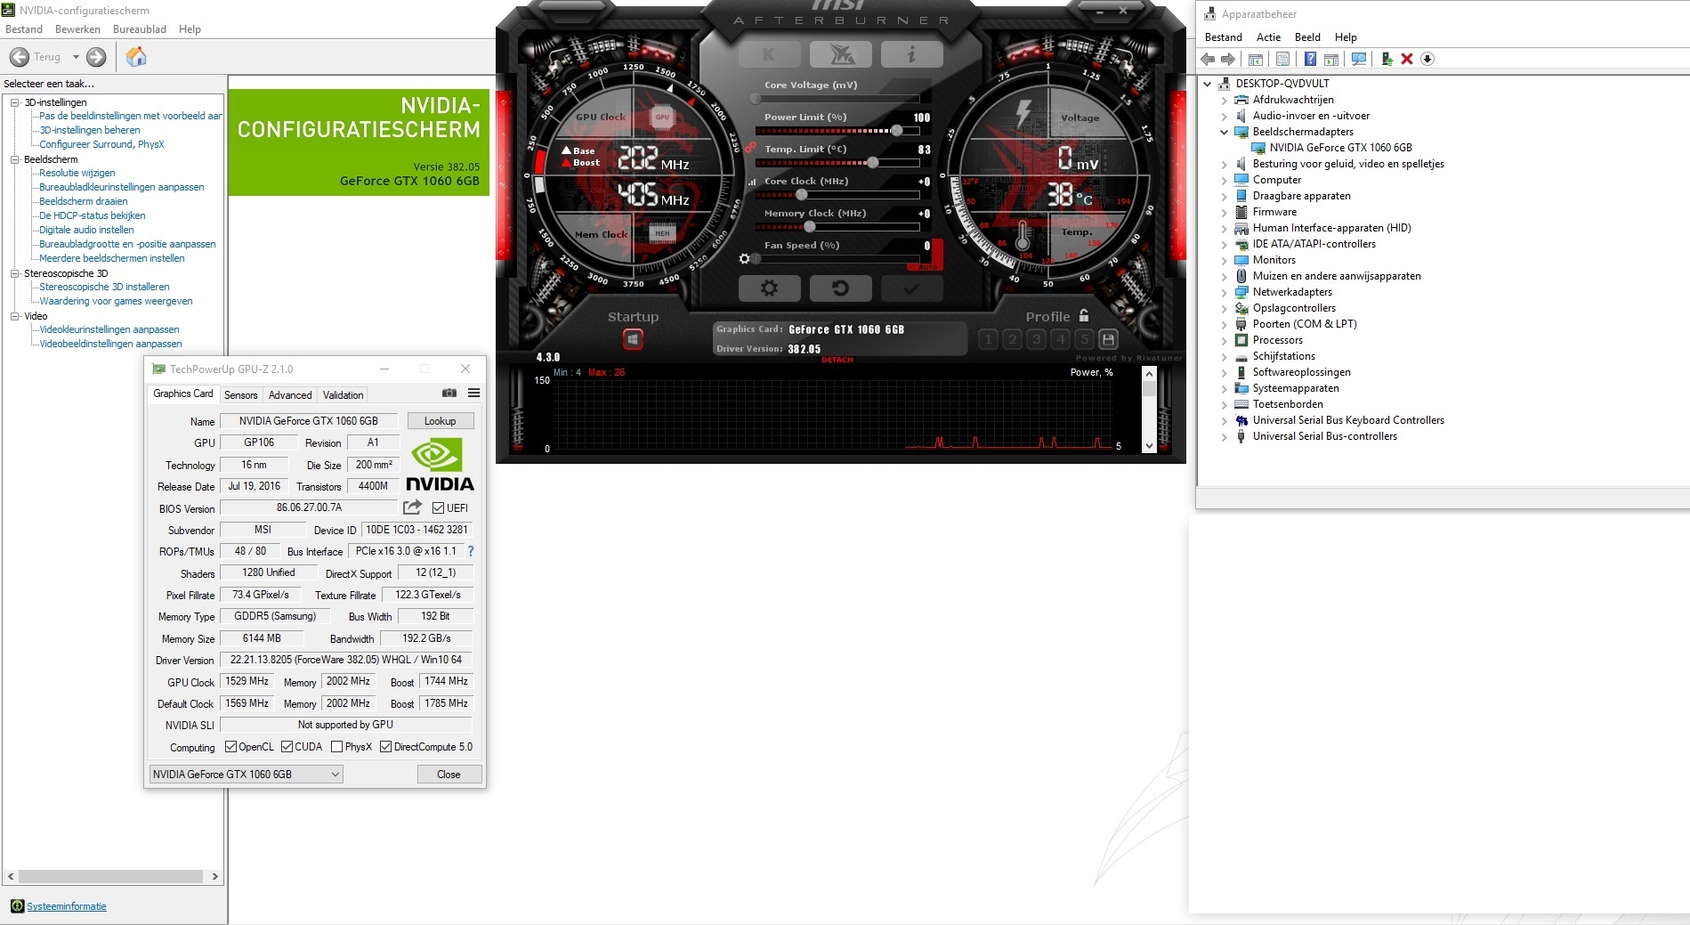
Task: Click the forward arrow in Apparaatbeheer toolbar
Action: 1228,60
